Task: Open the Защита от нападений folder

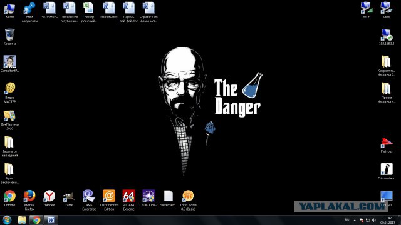Action: click(10, 147)
